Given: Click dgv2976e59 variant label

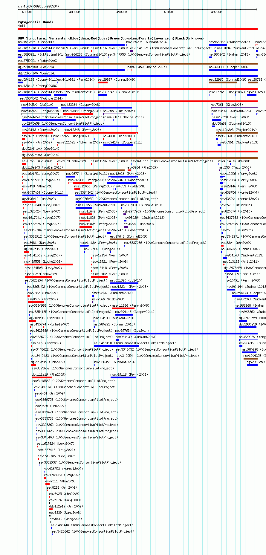Looking at the screenshot, I should coord(116,199).
